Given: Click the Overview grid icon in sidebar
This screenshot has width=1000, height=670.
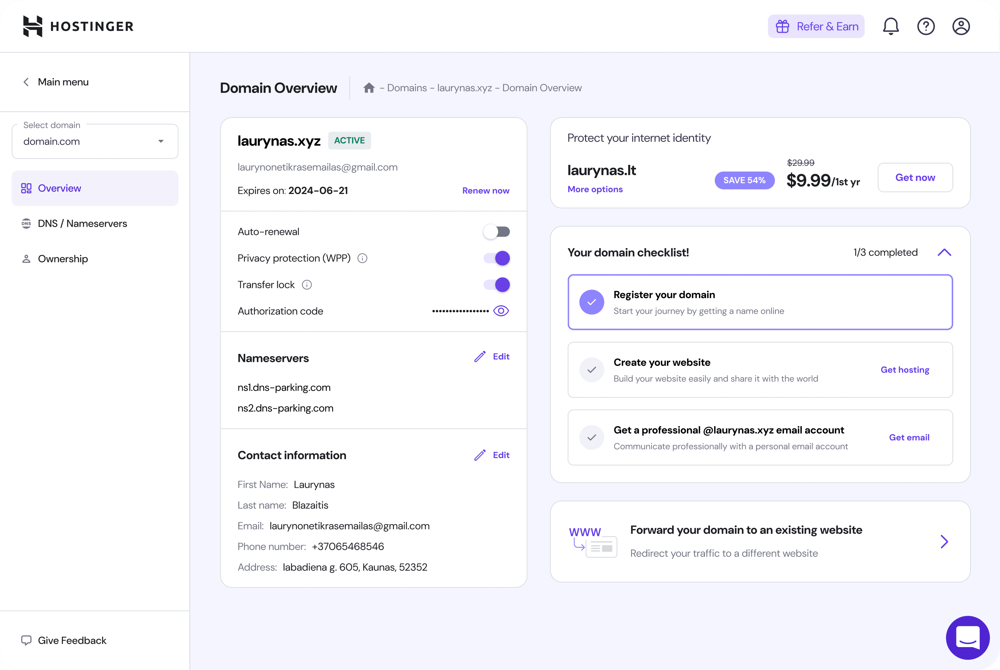Looking at the screenshot, I should click(26, 188).
